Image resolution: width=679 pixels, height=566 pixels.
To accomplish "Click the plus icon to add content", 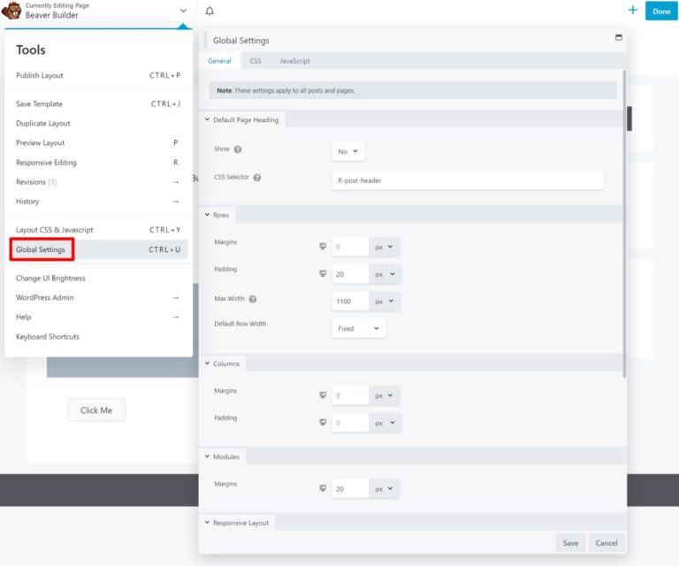I will click(633, 11).
